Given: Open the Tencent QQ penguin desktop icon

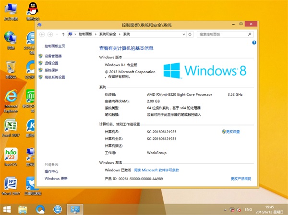Looking at the screenshot, I should coord(32,10).
